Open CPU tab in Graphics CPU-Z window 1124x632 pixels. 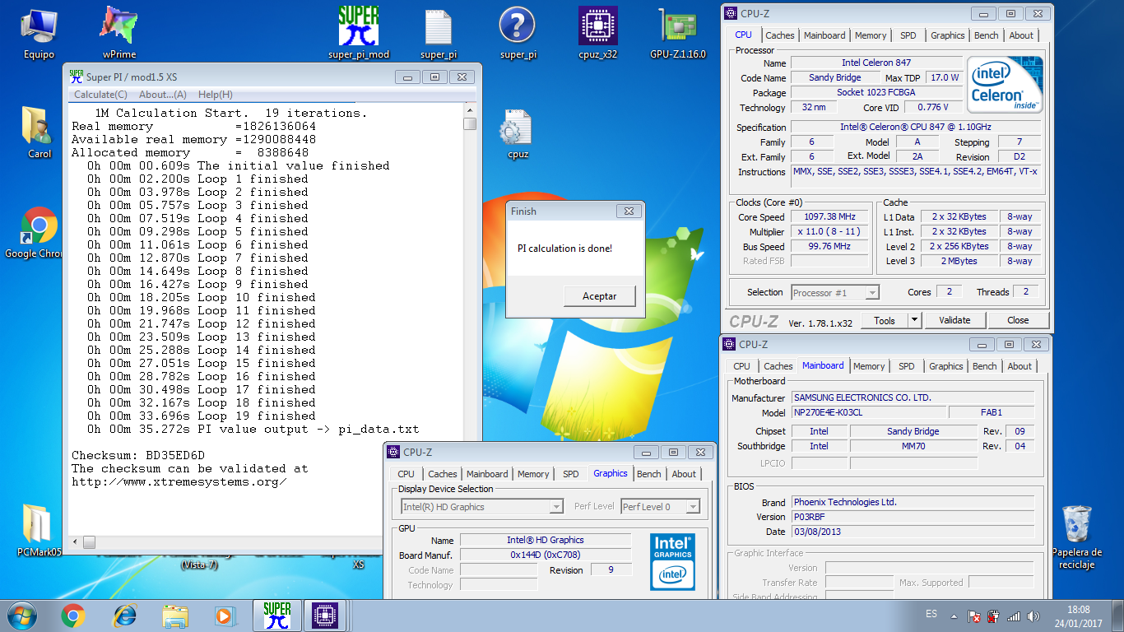click(406, 474)
